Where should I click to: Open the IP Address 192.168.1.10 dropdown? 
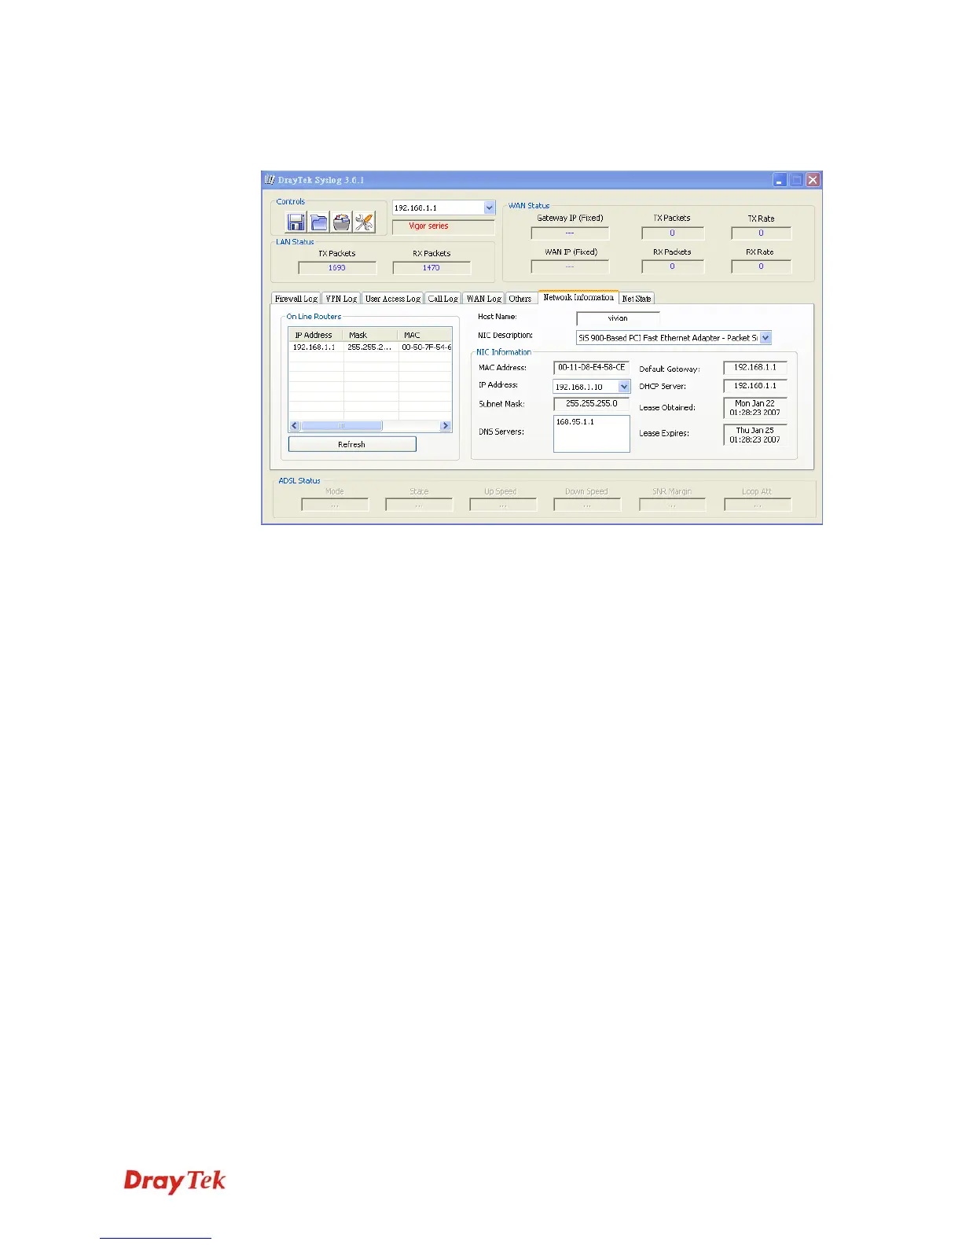624,387
